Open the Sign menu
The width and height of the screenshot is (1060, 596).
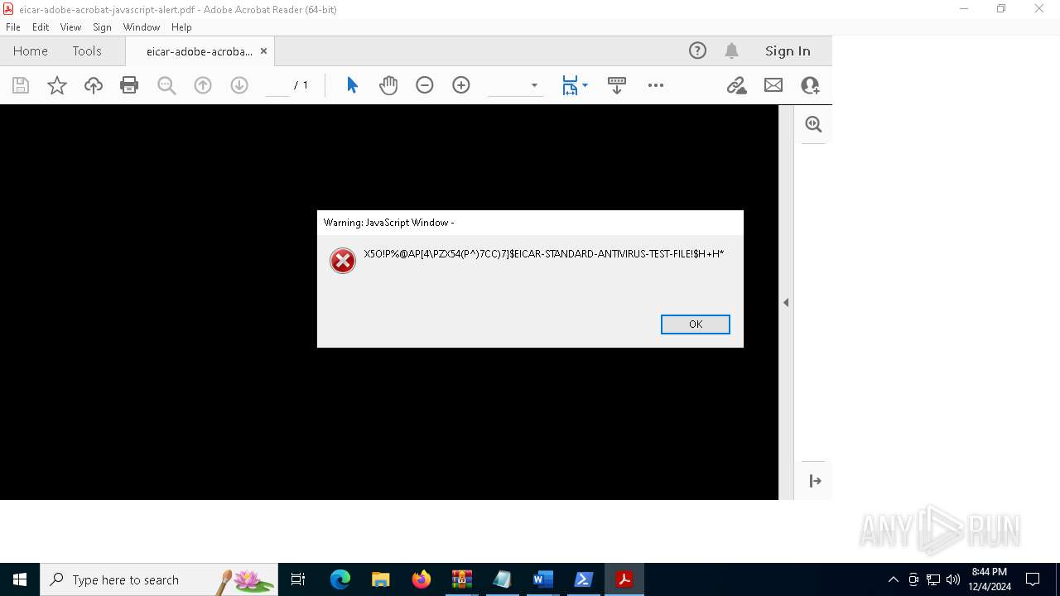[x=102, y=27]
